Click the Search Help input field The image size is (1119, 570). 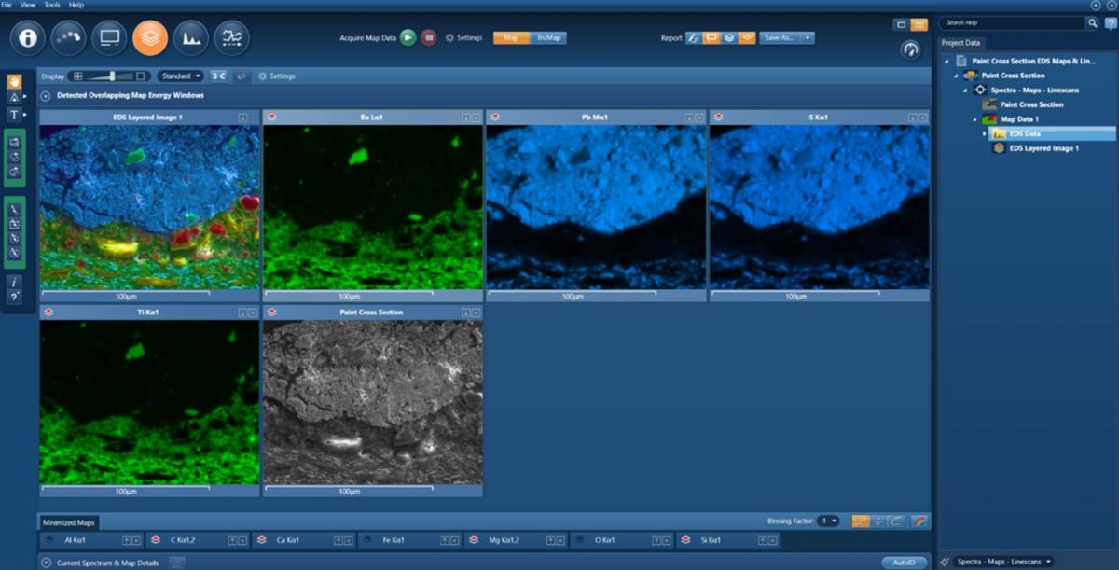[x=1012, y=22]
